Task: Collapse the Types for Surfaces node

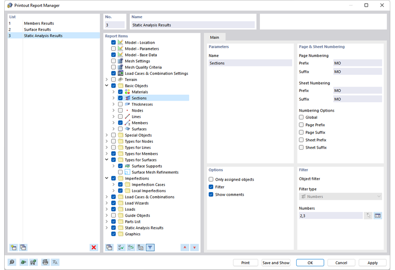Action: coord(107,160)
